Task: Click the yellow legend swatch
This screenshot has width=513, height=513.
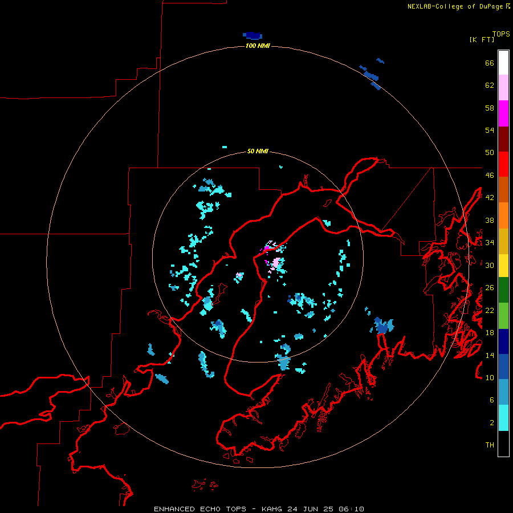Action: 503,266
